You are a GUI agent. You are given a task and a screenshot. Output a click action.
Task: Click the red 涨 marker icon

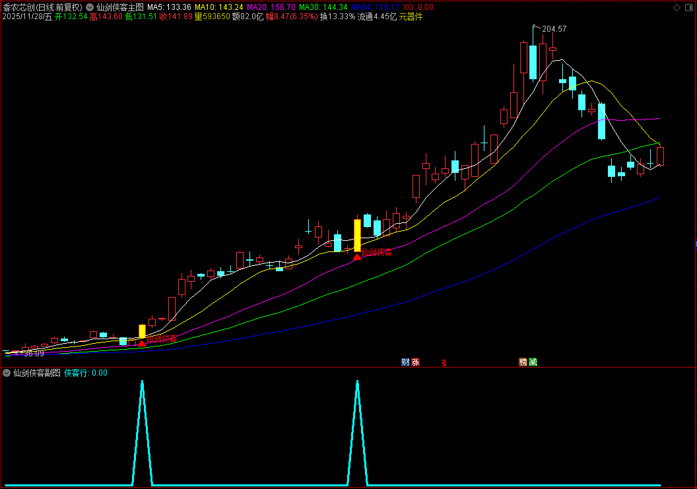coord(416,362)
